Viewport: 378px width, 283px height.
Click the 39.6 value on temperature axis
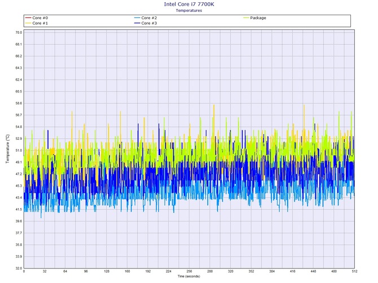19,222
